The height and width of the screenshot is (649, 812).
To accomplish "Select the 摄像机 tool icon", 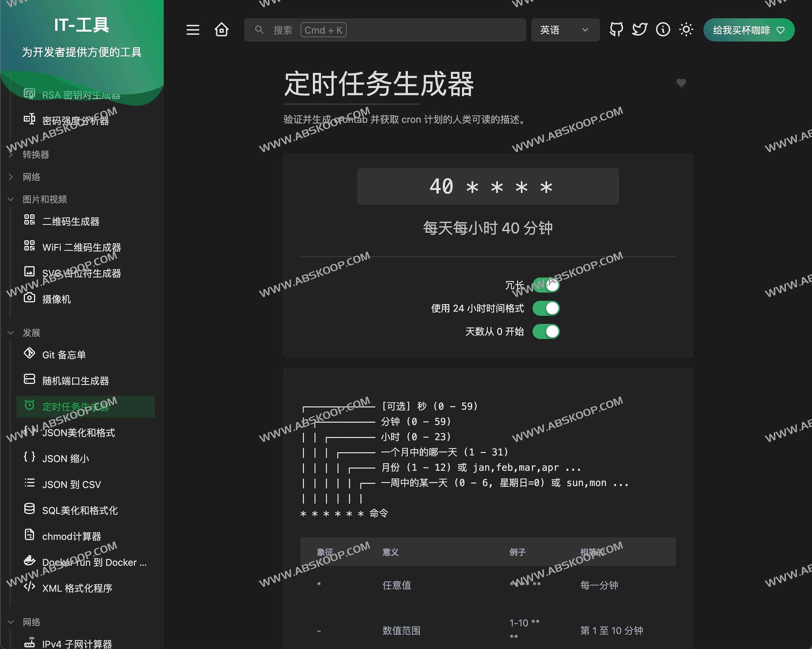I will pyautogui.click(x=29, y=299).
